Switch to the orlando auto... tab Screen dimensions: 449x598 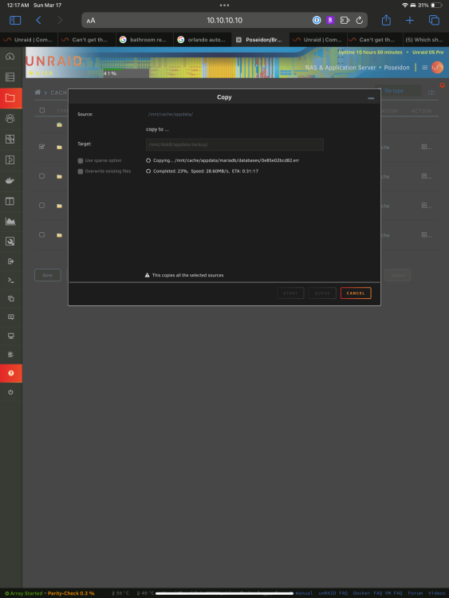tap(203, 40)
